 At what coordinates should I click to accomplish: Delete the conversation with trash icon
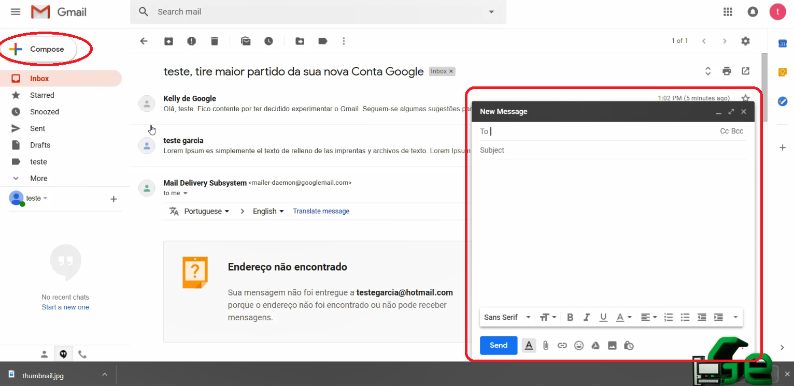(x=215, y=41)
